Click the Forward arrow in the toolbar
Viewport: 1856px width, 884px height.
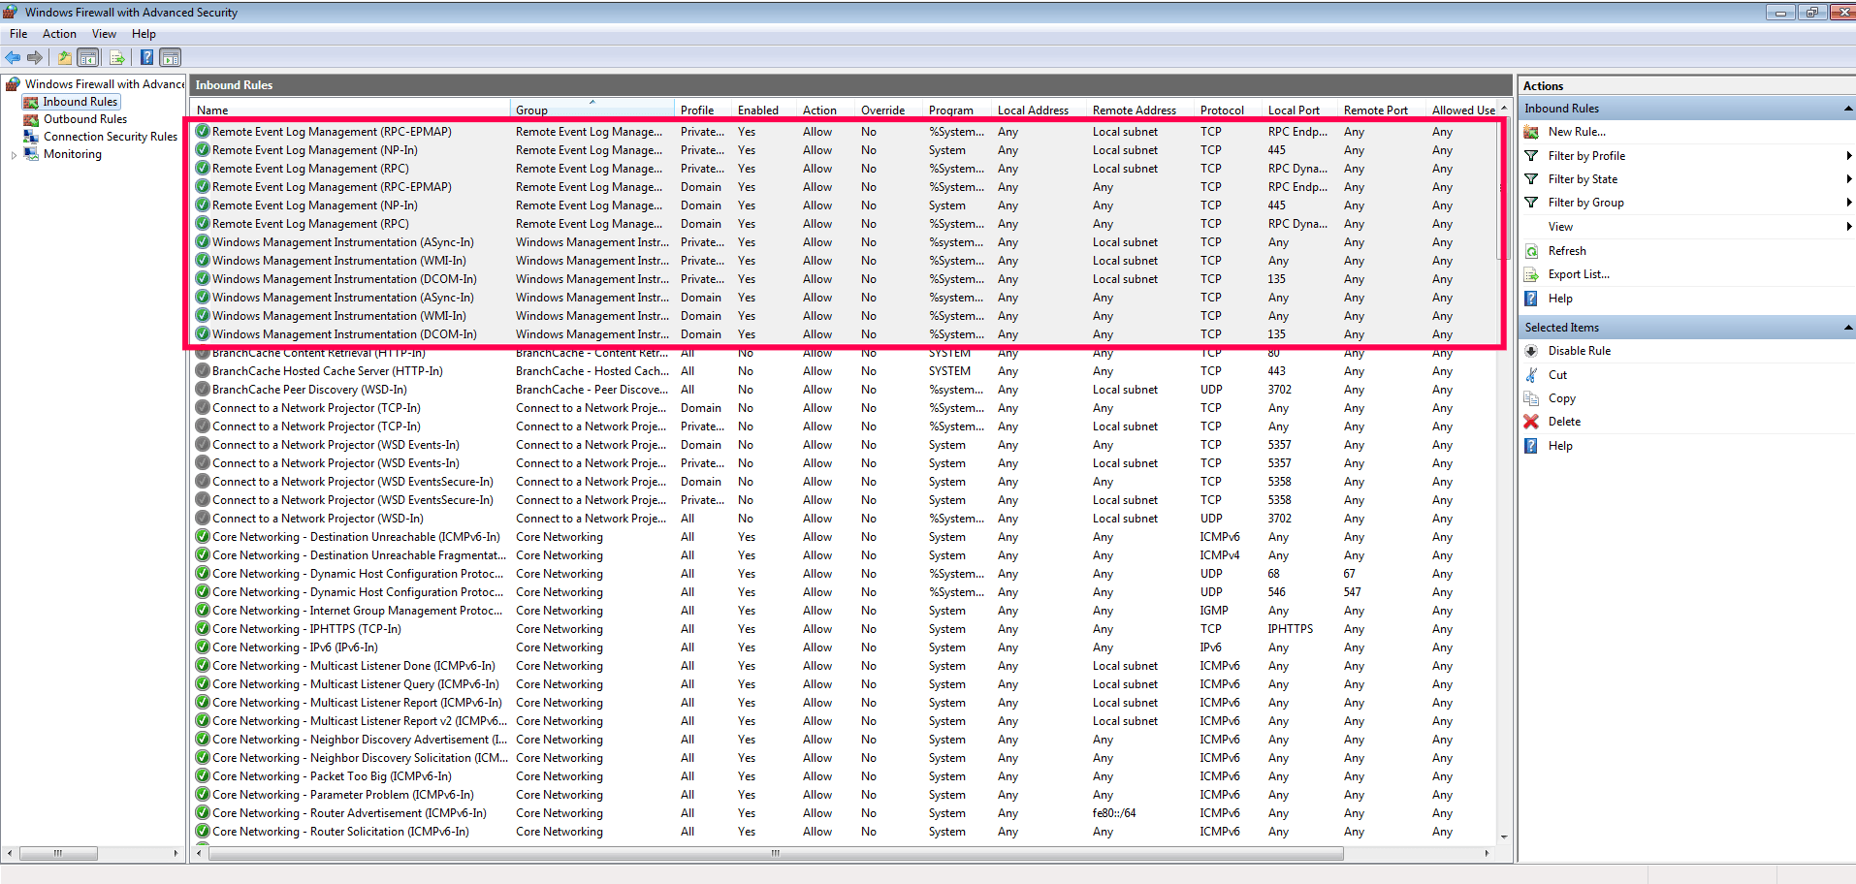pyautogui.click(x=35, y=58)
